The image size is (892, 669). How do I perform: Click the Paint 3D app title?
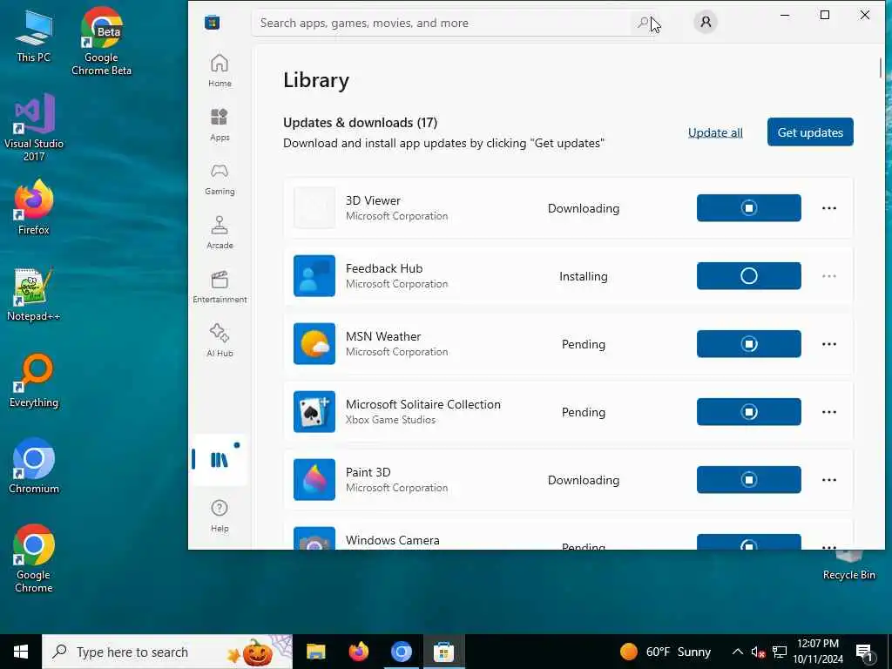click(x=368, y=472)
